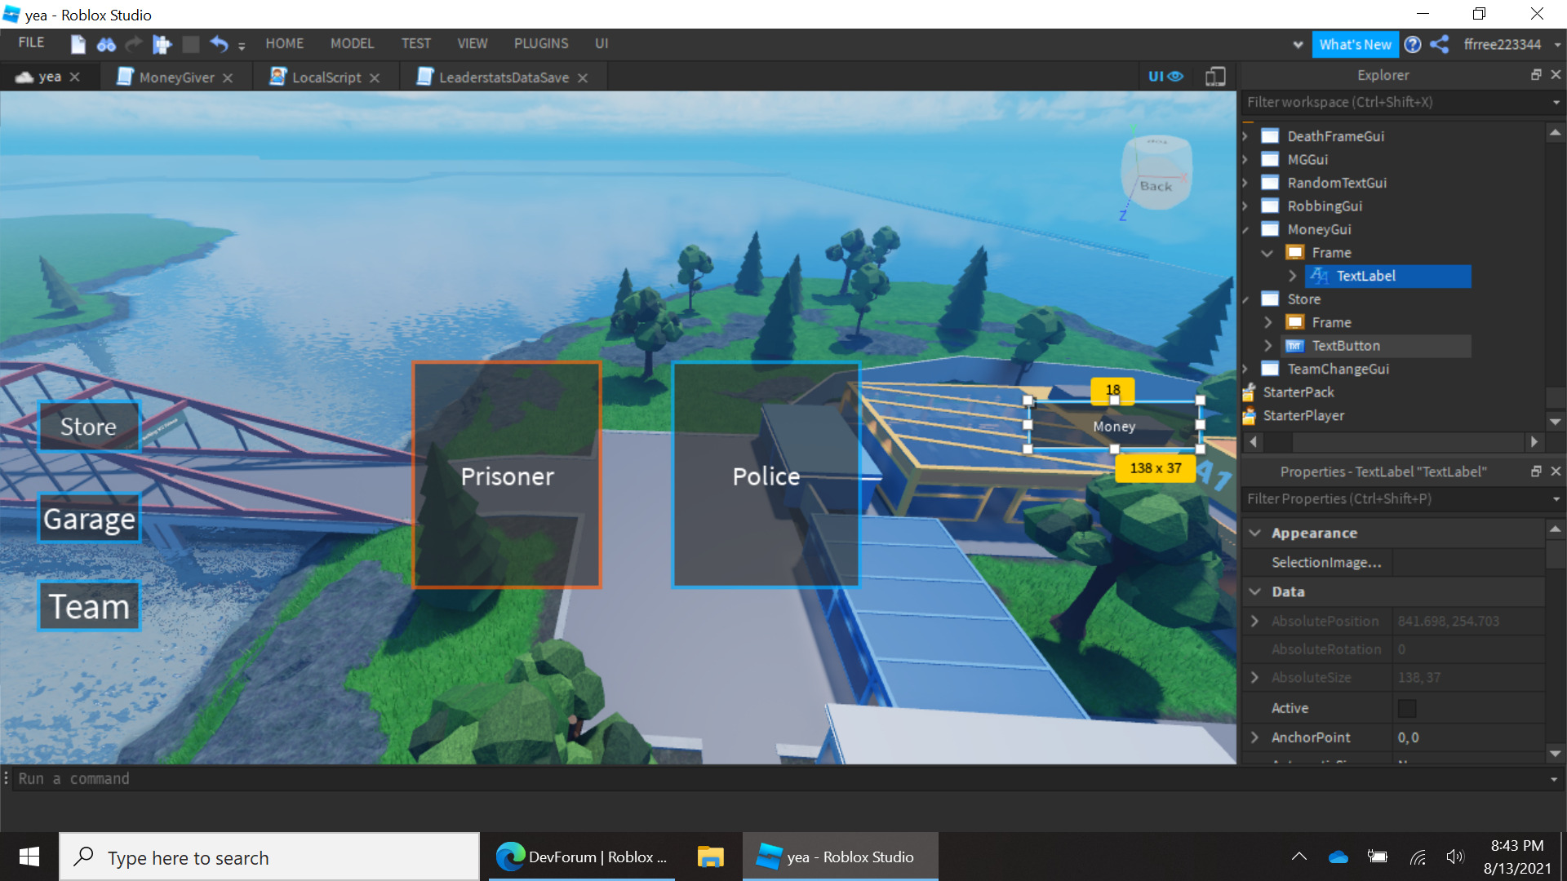Click the device emulator icon above viewport
The width and height of the screenshot is (1567, 881).
point(1215,77)
